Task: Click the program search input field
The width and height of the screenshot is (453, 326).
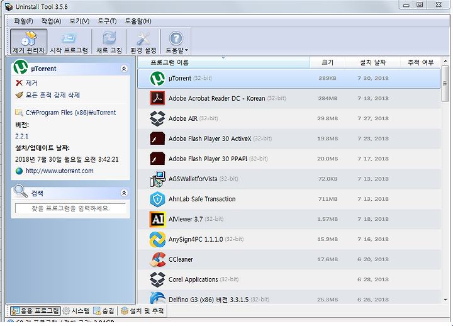Action: pyautogui.click(x=70, y=208)
